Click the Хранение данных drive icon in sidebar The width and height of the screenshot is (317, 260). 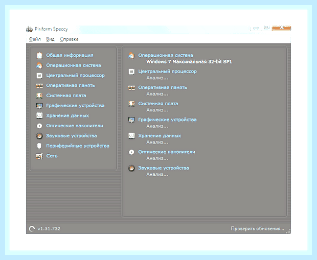[39, 115]
